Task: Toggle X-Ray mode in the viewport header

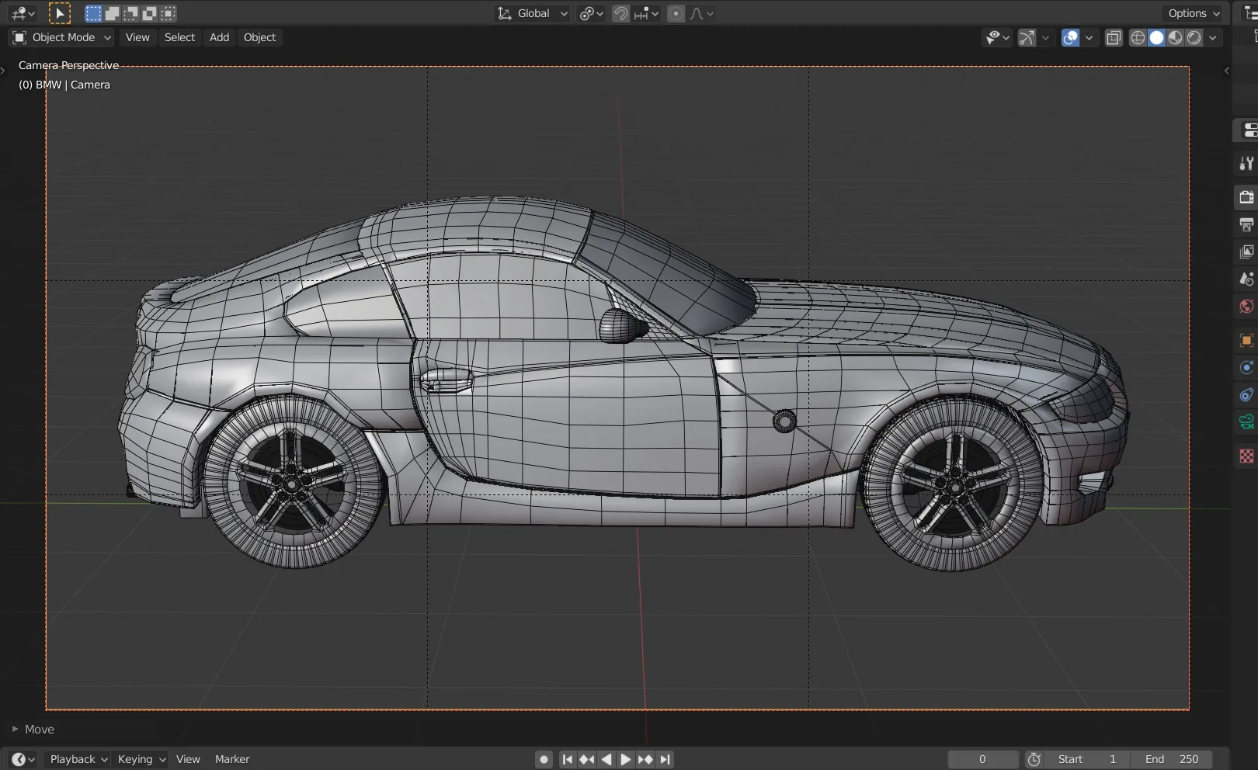Action: pyautogui.click(x=1114, y=37)
